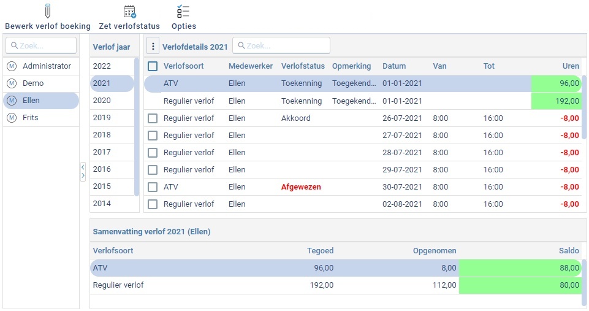Select the Administrator employee icon

coord(12,66)
